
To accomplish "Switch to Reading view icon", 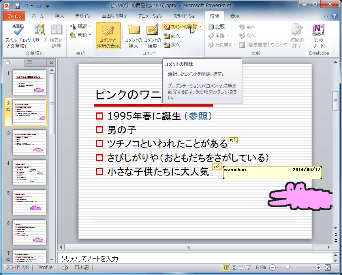I will [x=241, y=268].
